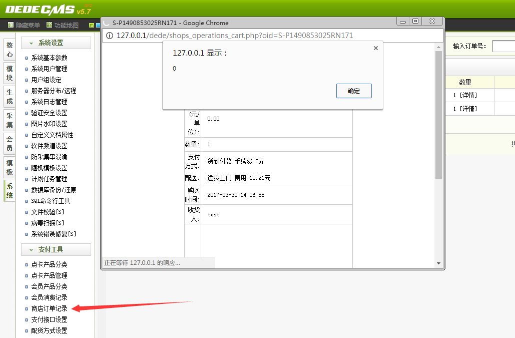Open 点卡产品分类 menu item
The height and width of the screenshot is (338, 515).
pyautogui.click(x=49, y=264)
